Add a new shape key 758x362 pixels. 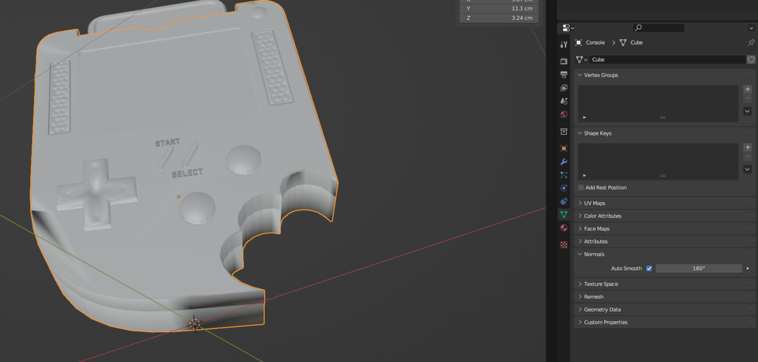[x=747, y=147]
